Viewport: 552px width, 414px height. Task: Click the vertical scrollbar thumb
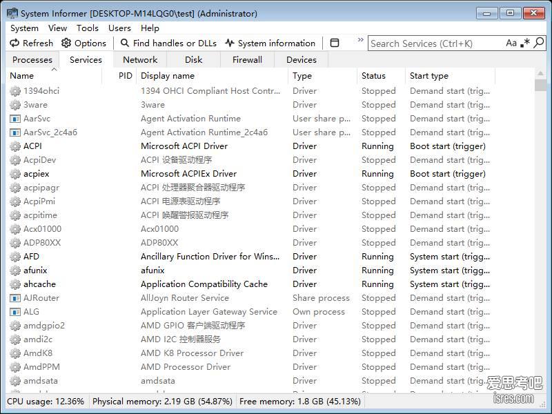540,85
